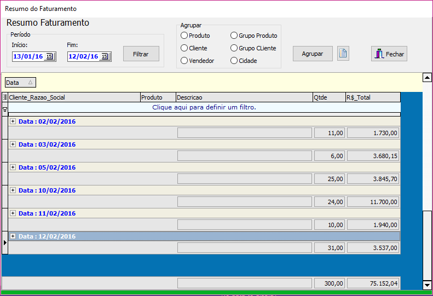Click the scroll down arrow of the grid
The height and width of the screenshot is (296, 433).
(x=428, y=285)
